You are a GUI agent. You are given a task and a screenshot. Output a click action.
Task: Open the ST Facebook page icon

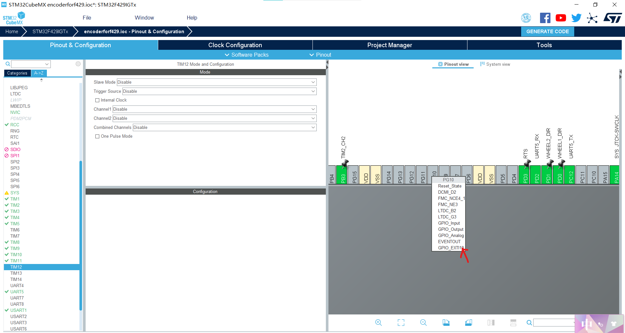(x=545, y=18)
